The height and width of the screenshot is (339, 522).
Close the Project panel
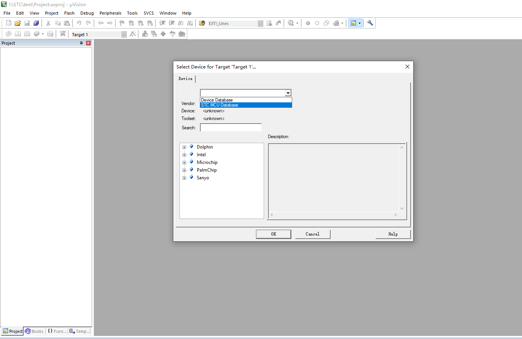[x=88, y=43]
